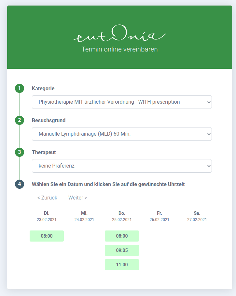Click 'Termin online vereinbaren' heading text
Screen dimensions: 236x296
[x=119, y=50]
